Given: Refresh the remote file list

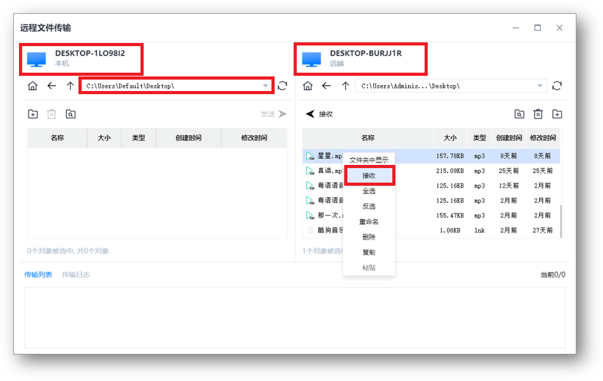Looking at the screenshot, I should (557, 86).
